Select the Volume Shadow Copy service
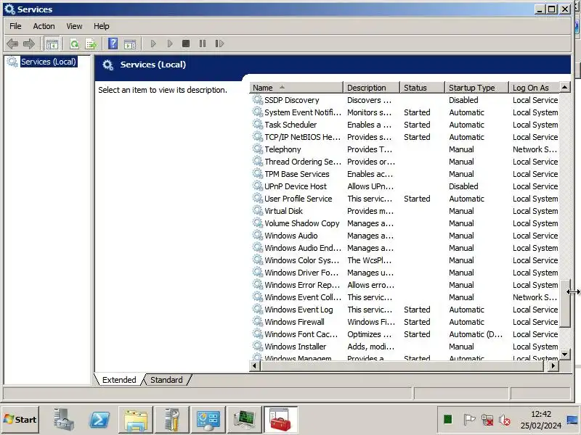This screenshot has width=581, height=435. pos(405,223)
